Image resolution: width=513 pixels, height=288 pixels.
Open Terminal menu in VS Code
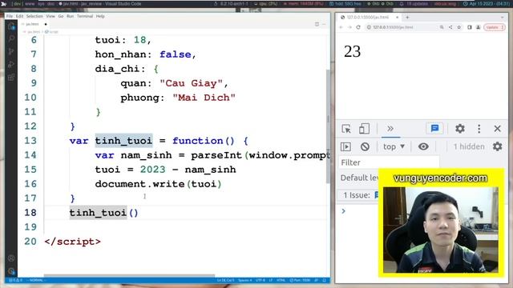point(85,16)
